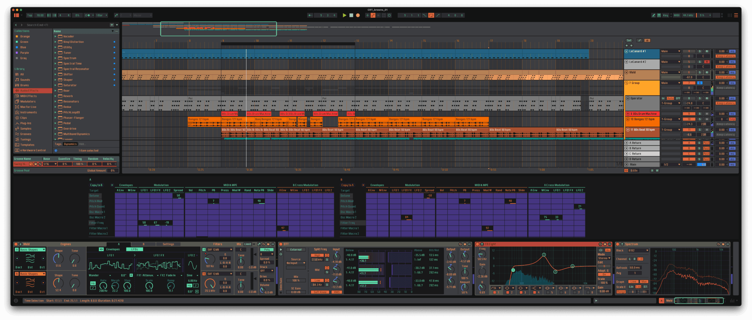Select the LFOs tab in Meld

135,250
